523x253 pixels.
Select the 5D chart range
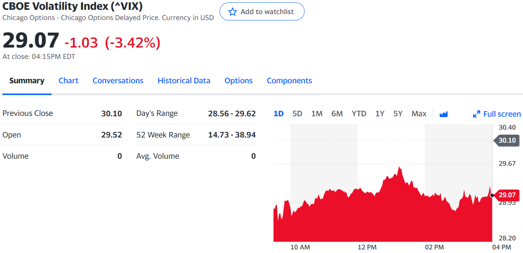click(297, 114)
